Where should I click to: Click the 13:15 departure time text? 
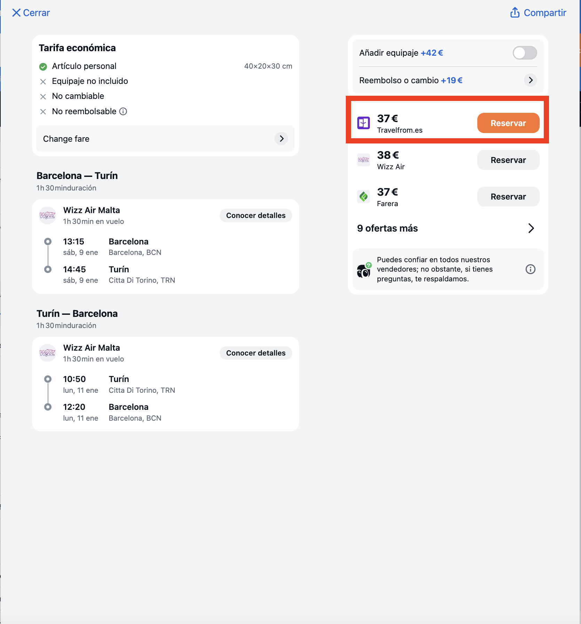click(74, 242)
